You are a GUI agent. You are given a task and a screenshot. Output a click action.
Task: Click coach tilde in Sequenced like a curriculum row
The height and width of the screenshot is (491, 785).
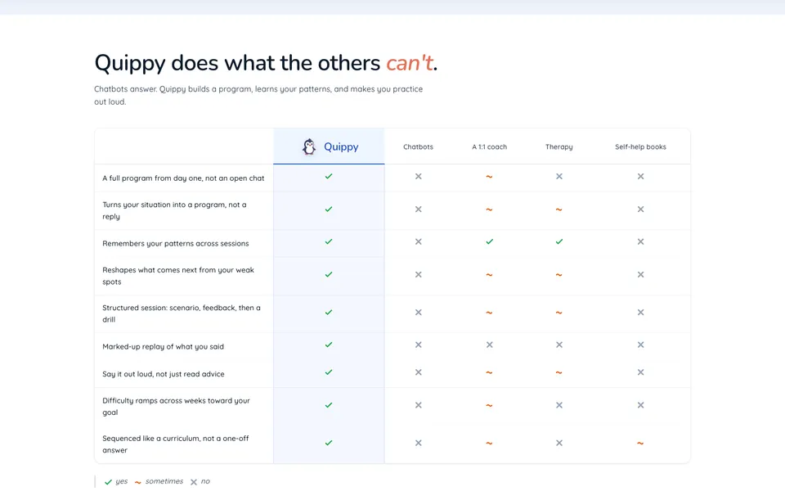pos(489,443)
